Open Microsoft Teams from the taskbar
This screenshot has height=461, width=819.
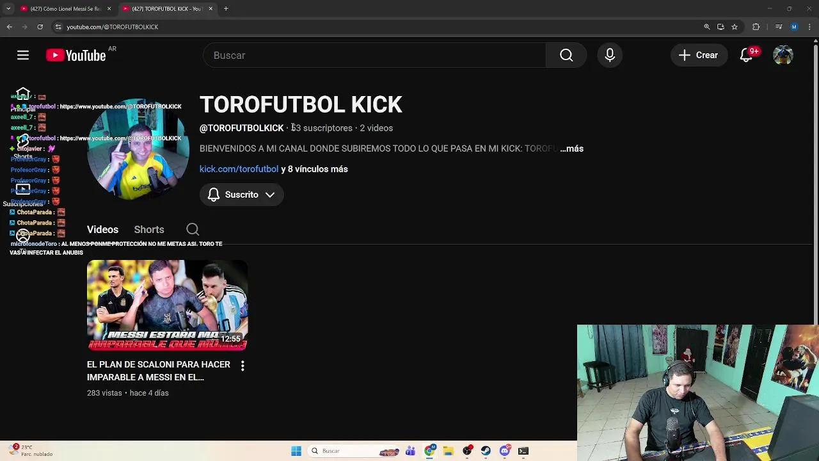[410, 451]
